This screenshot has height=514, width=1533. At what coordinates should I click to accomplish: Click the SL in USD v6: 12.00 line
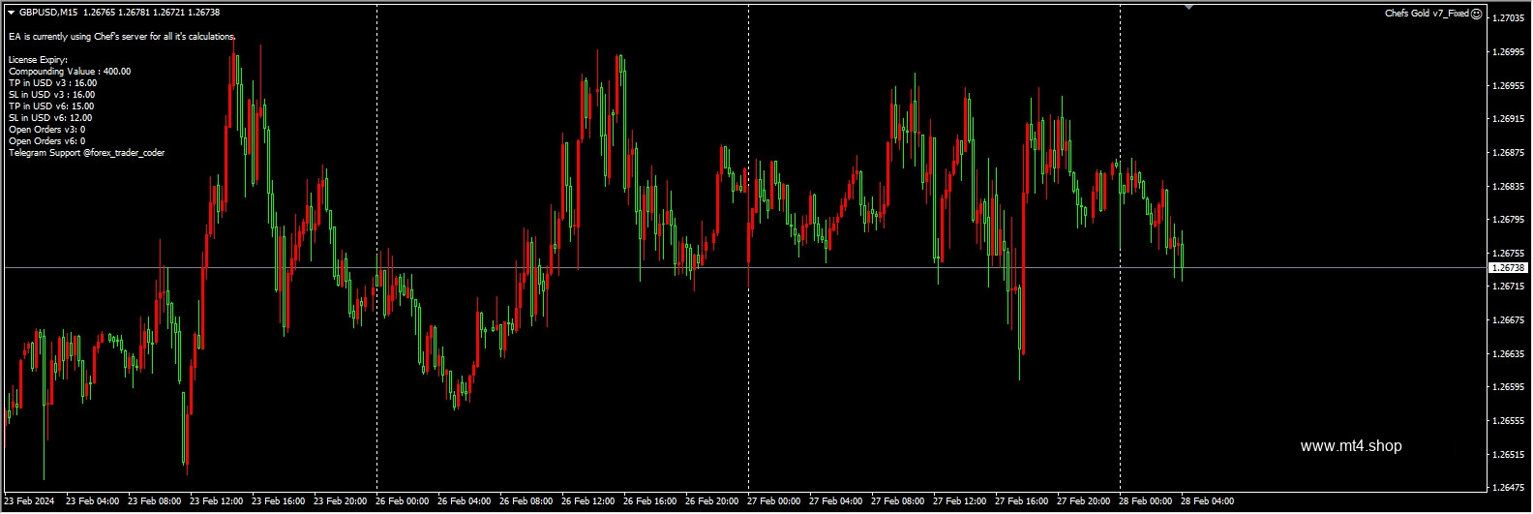coord(50,118)
